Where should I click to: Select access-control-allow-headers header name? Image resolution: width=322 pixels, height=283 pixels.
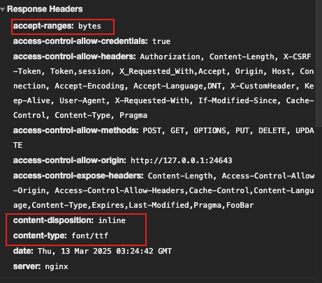pyautogui.click(x=75, y=56)
